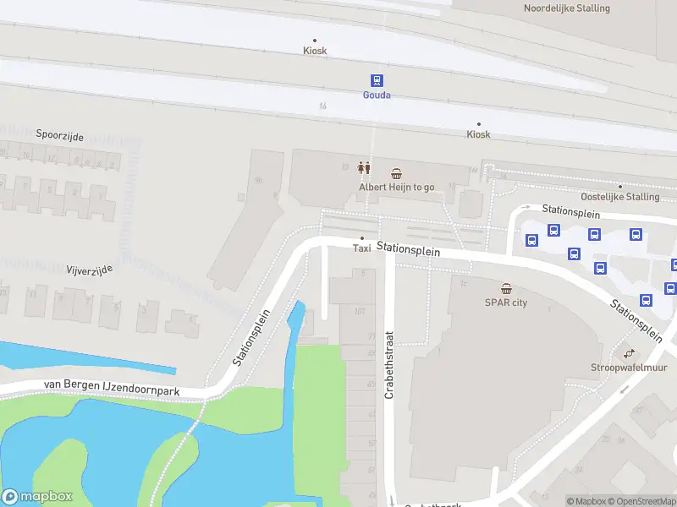Screen dimensions: 677x507
Task: Click the Stroopwafelmuur candy icon
Action: pyautogui.click(x=629, y=353)
